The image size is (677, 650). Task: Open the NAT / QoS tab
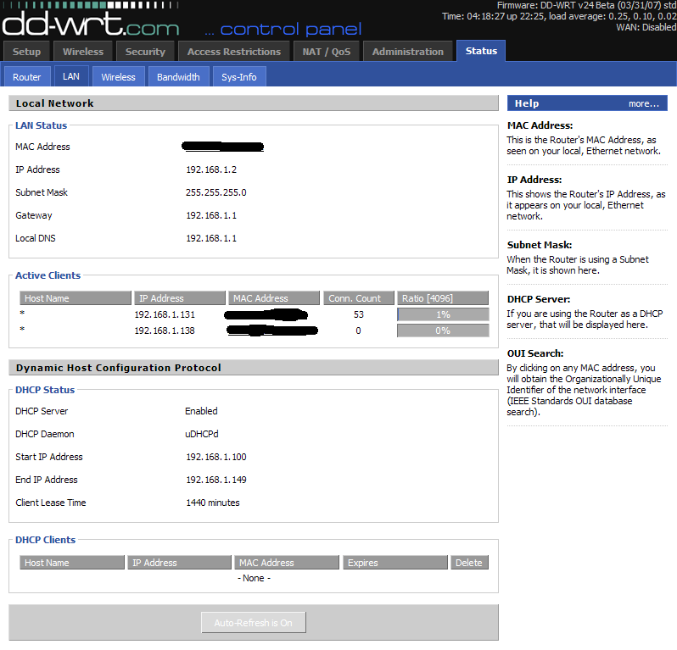coord(326,52)
